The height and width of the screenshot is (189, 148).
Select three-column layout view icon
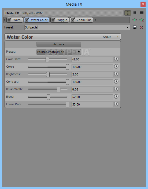point(142,13)
